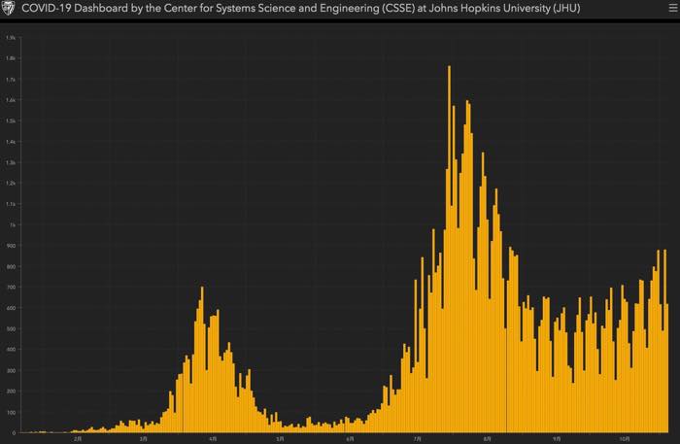Viewport: 680px width, 444px height.
Task: Click the '100' y-axis label
Action: click(12, 412)
